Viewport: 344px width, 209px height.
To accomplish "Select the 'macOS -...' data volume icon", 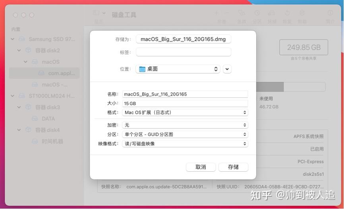I will (x=35, y=84).
